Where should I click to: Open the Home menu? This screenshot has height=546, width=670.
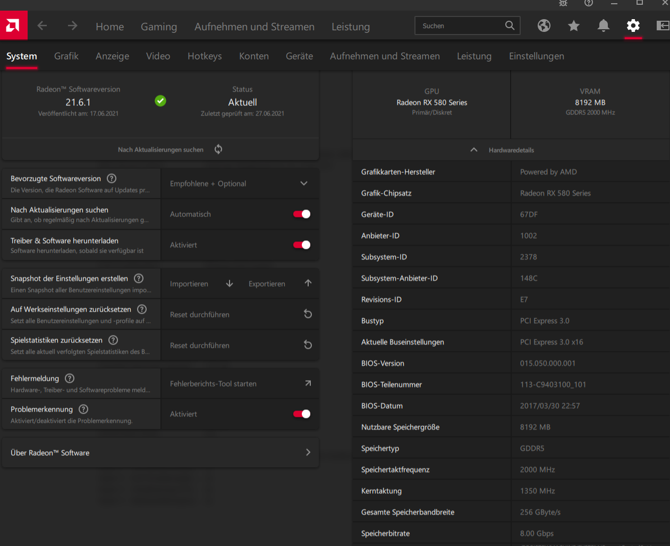[110, 27]
